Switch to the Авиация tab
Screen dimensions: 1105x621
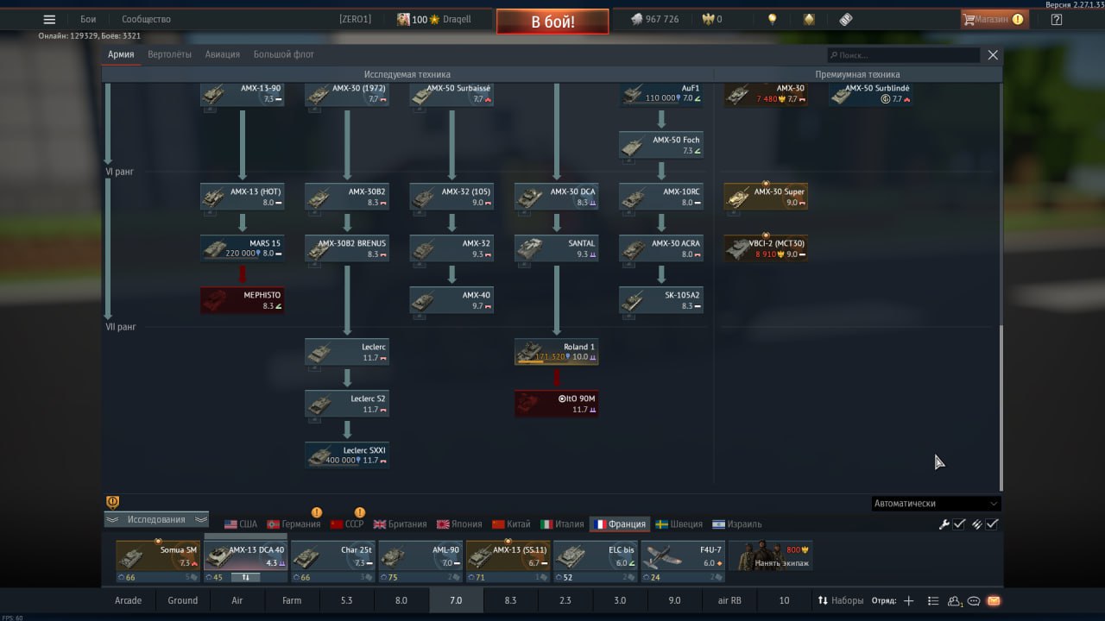click(223, 54)
